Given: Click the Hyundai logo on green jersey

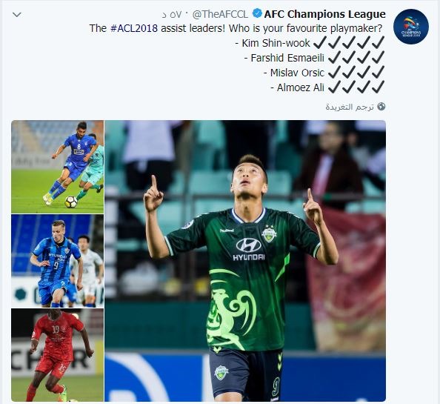Looking at the screenshot, I should coord(249,249).
